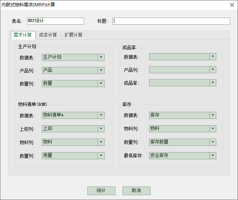Expand the 生产计划 产品列 dropdown
The image size is (238, 200).
tap(101, 70)
